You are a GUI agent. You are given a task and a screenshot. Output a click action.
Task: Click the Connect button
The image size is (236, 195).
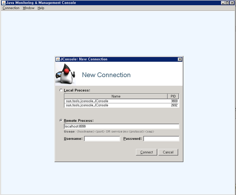click(146, 152)
